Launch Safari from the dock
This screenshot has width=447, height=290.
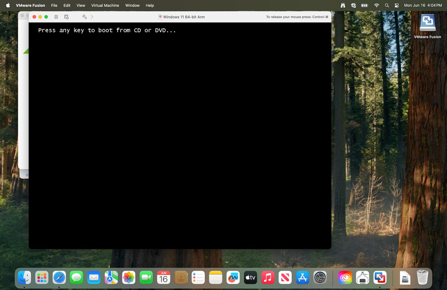pos(59,278)
